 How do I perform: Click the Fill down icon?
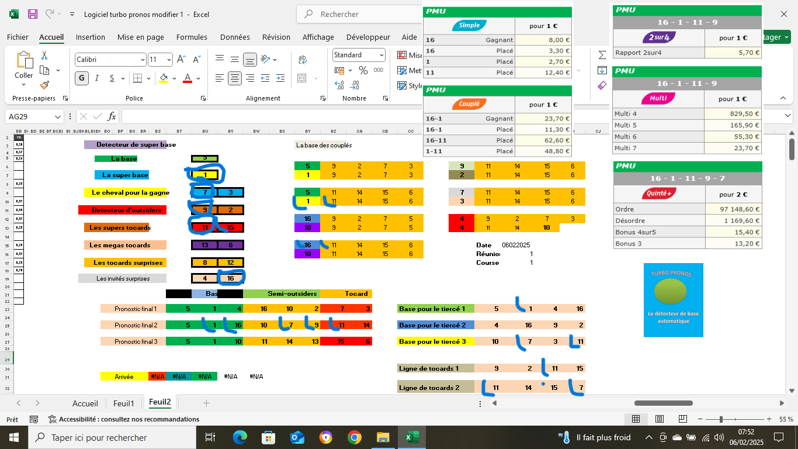coord(602,70)
